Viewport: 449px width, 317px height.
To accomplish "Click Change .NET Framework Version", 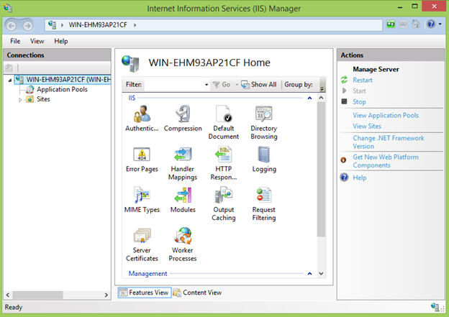I will pyautogui.click(x=389, y=142).
